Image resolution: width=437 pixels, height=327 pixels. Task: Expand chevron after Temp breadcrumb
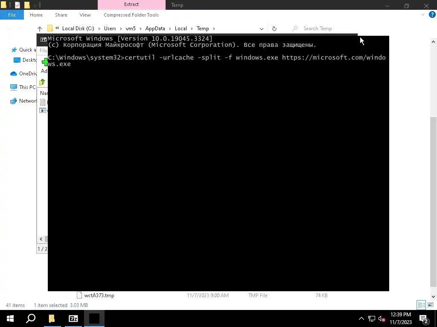(214, 29)
